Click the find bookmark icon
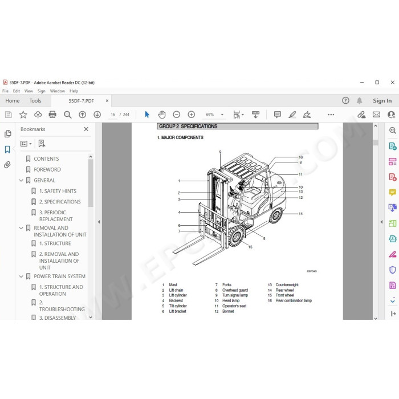Image resolution: width=399 pixels, height=399 pixels. [x=42, y=144]
